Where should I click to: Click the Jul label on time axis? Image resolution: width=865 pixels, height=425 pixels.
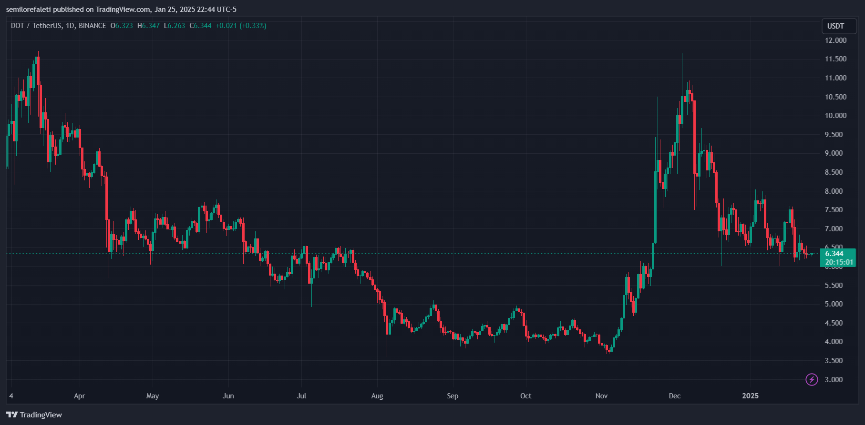[x=301, y=396]
